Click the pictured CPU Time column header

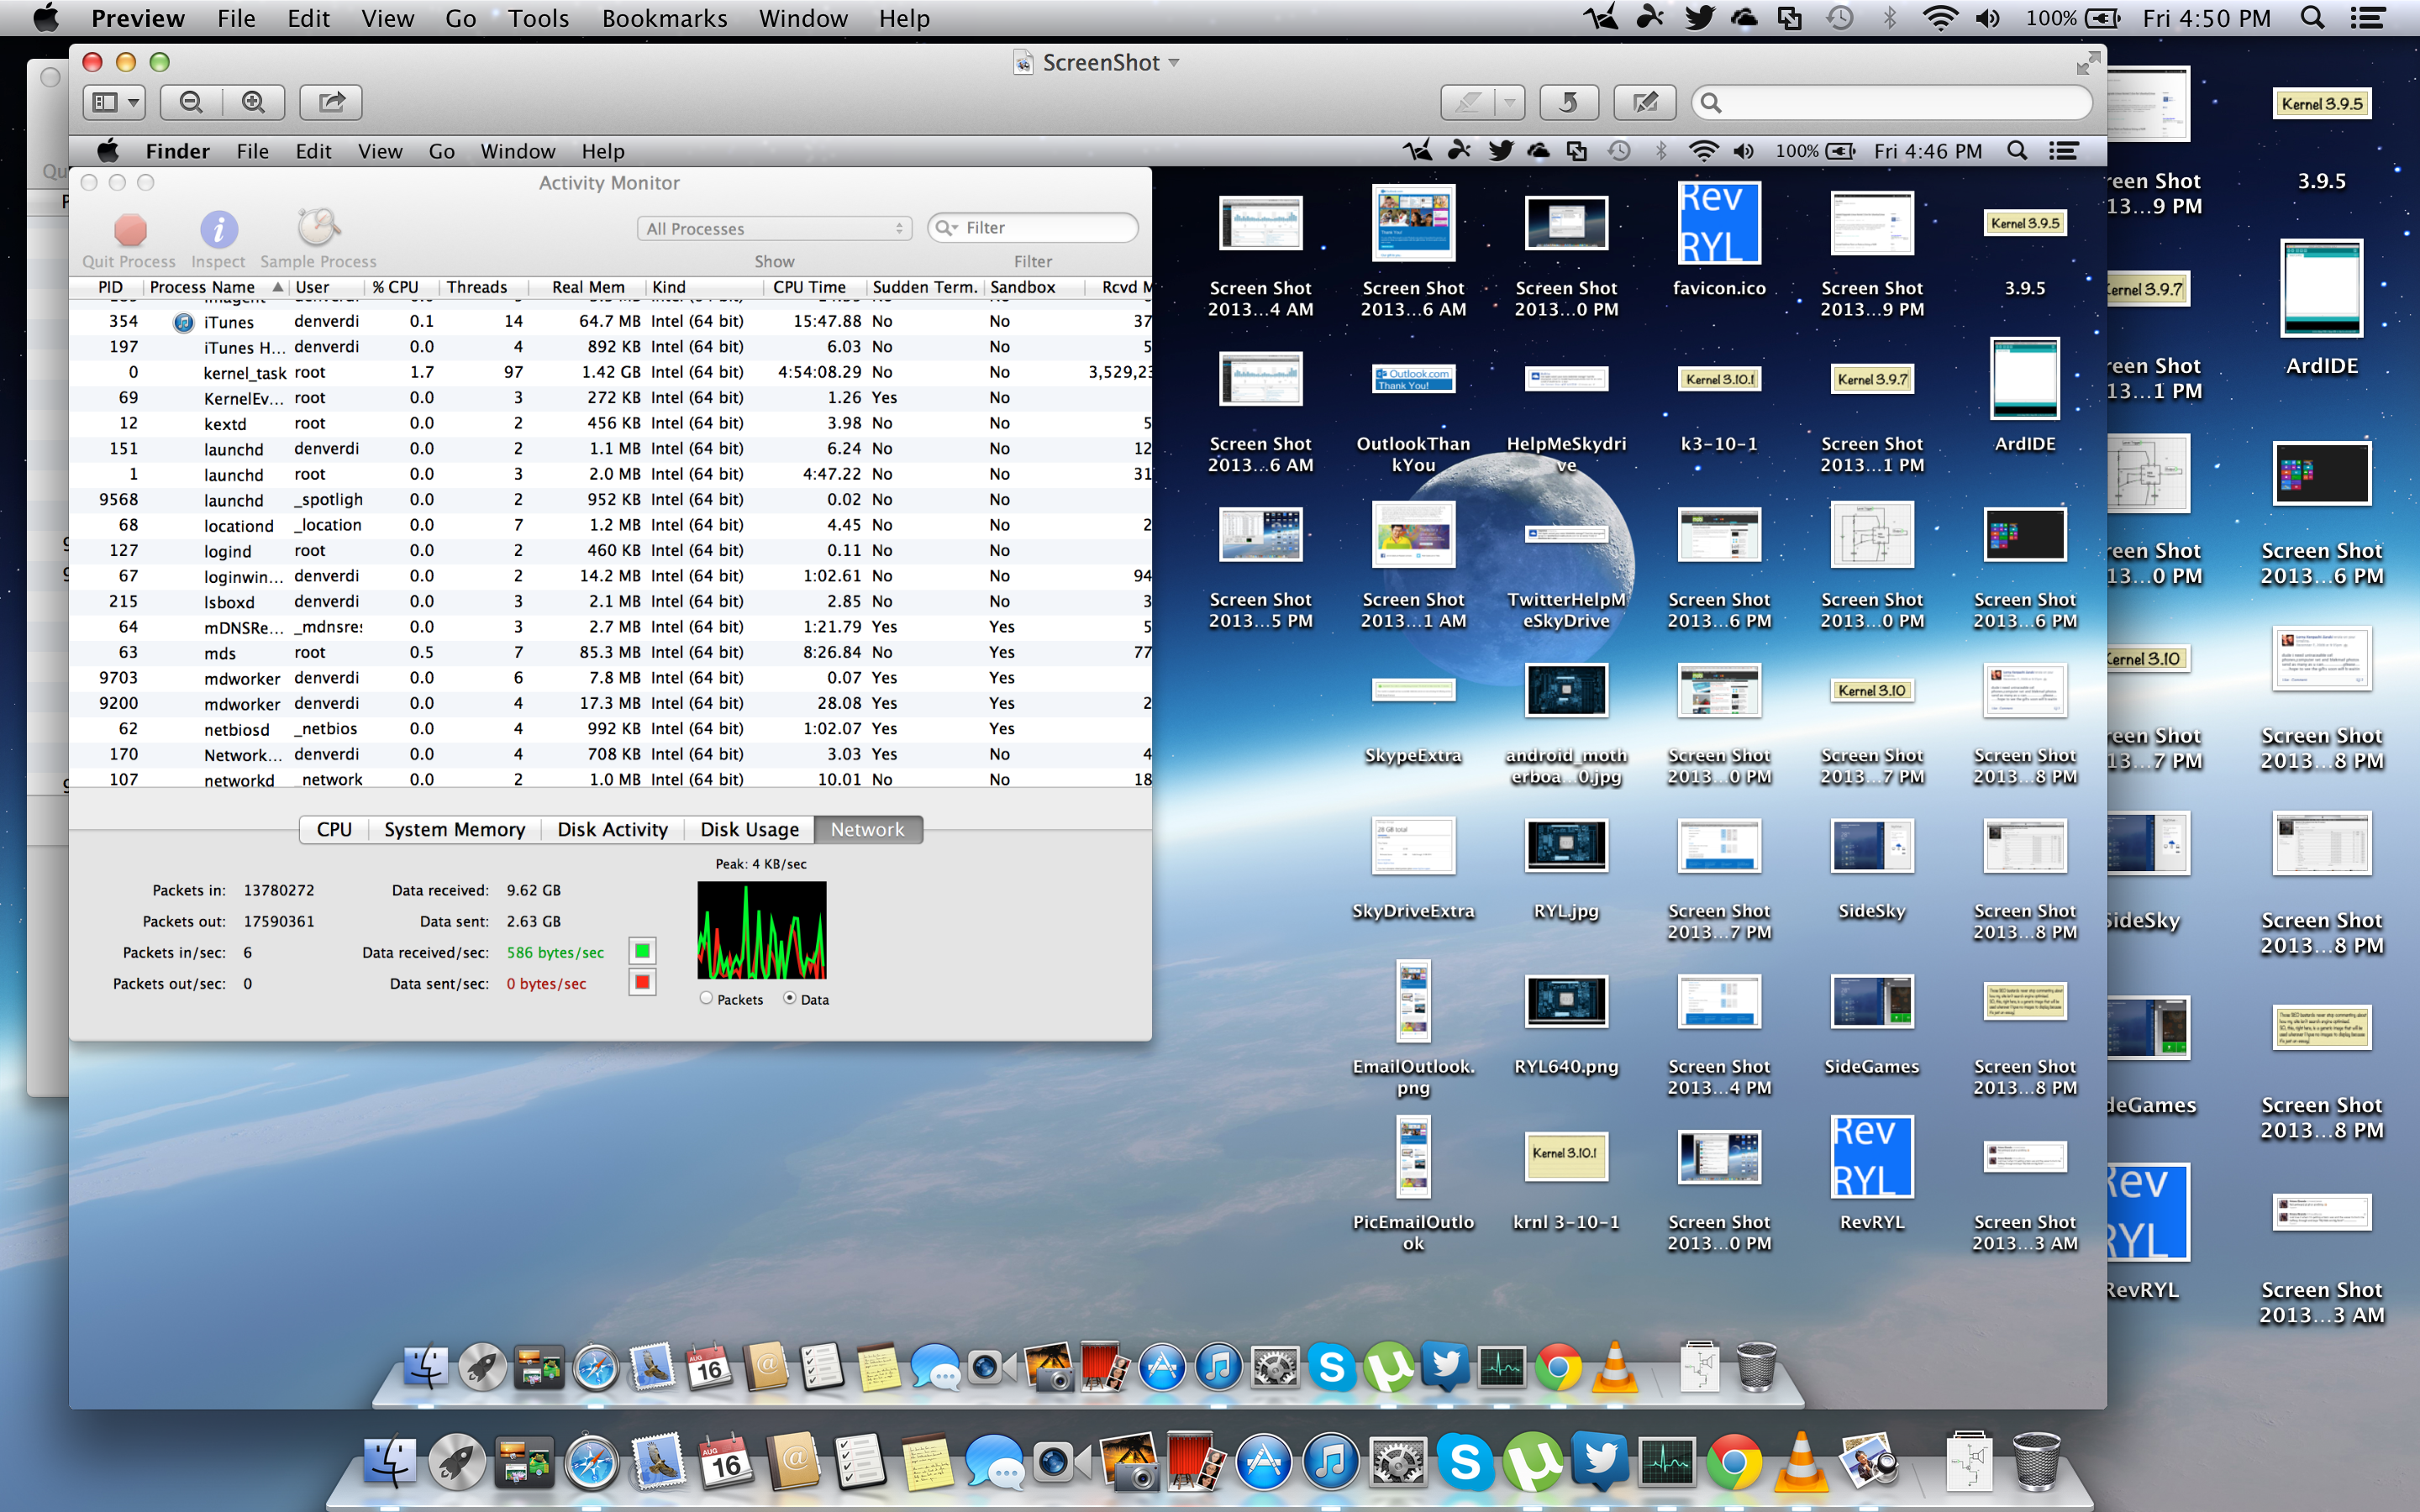(x=809, y=287)
